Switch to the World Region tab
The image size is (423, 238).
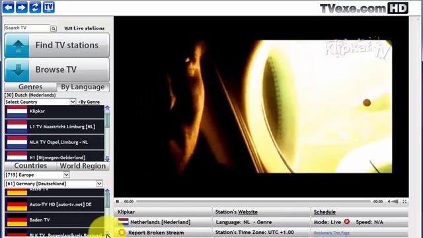(x=83, y=166)
